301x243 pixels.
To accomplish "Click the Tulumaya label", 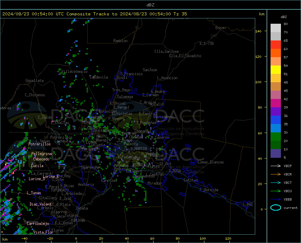I will point(125,97).
